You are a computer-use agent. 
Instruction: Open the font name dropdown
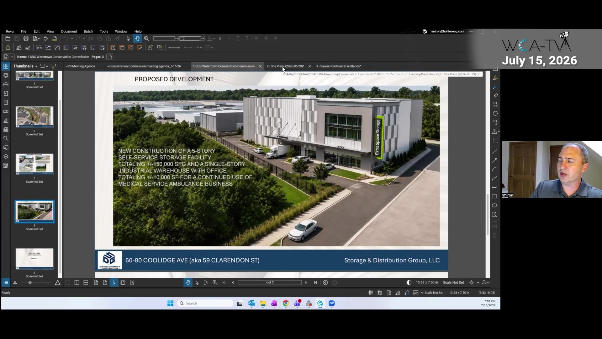tap(177, 39)
